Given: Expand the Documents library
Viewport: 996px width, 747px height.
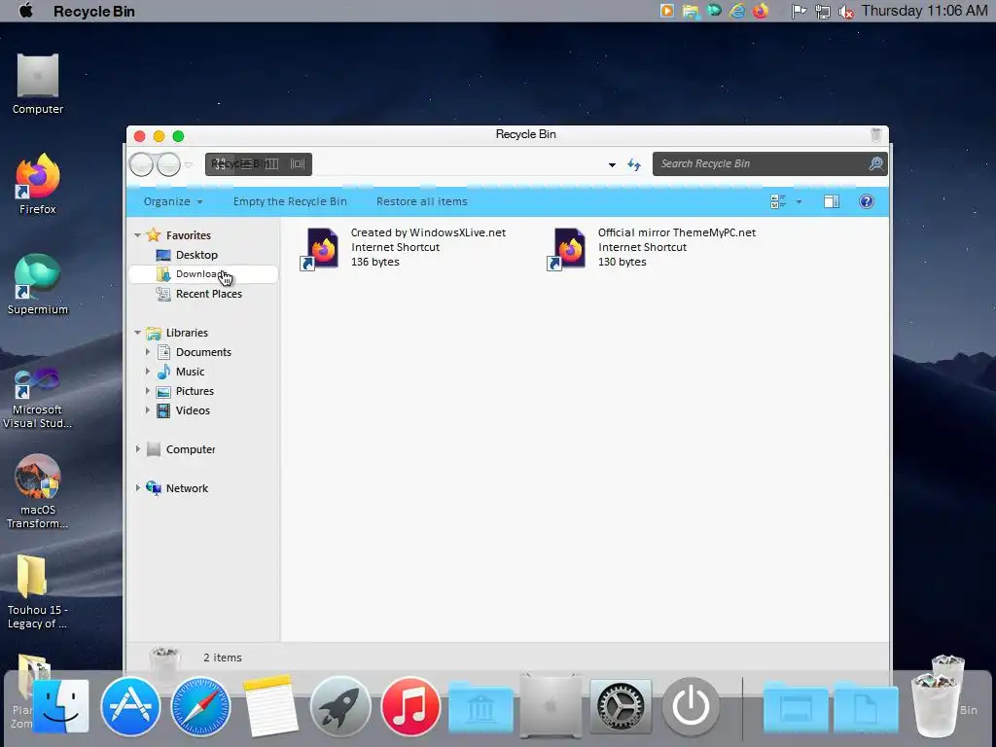Looking at the screenshot, I should point(148,352).
